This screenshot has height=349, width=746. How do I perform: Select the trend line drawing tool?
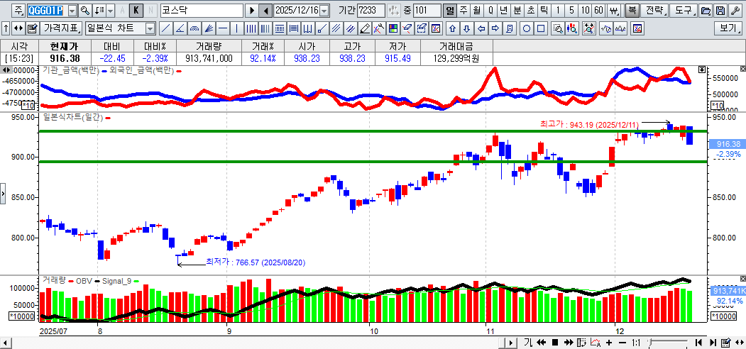(165, 29)
